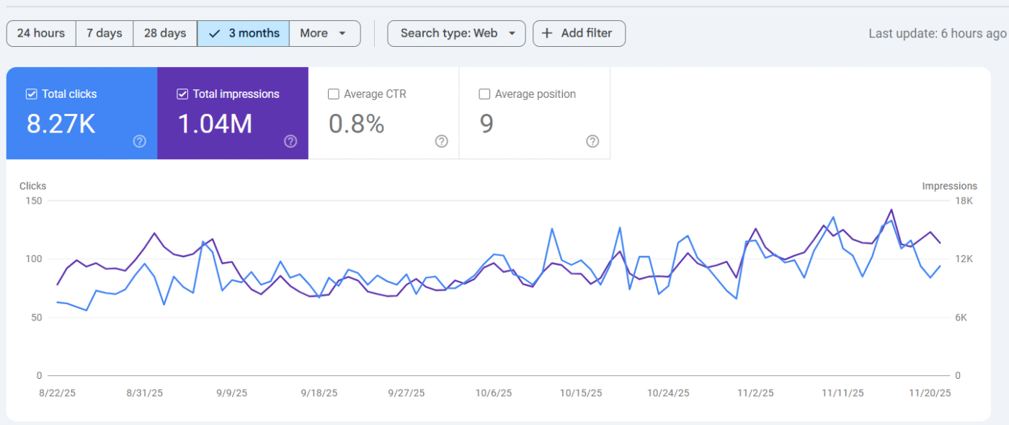
Task: Switch to 28 days date range
Action: tap(165, 33)
